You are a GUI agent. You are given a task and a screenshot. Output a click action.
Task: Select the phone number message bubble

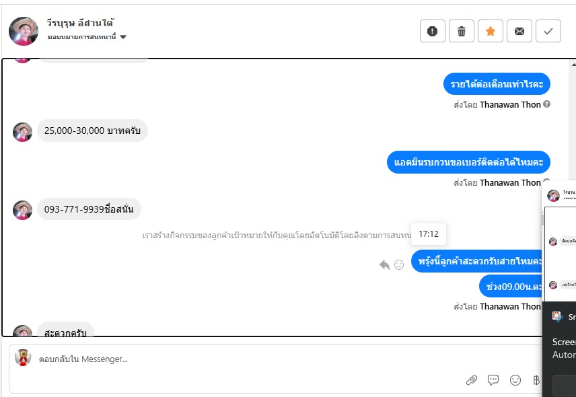point(89,209)
